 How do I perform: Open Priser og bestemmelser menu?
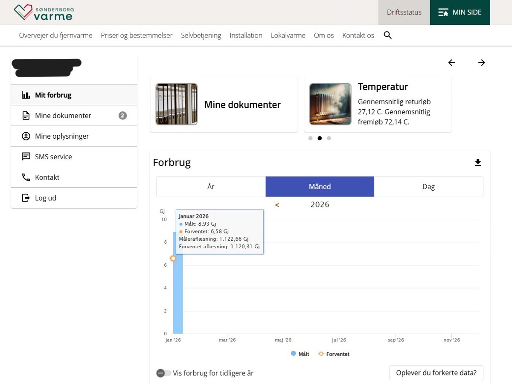[x=137, y=35]
